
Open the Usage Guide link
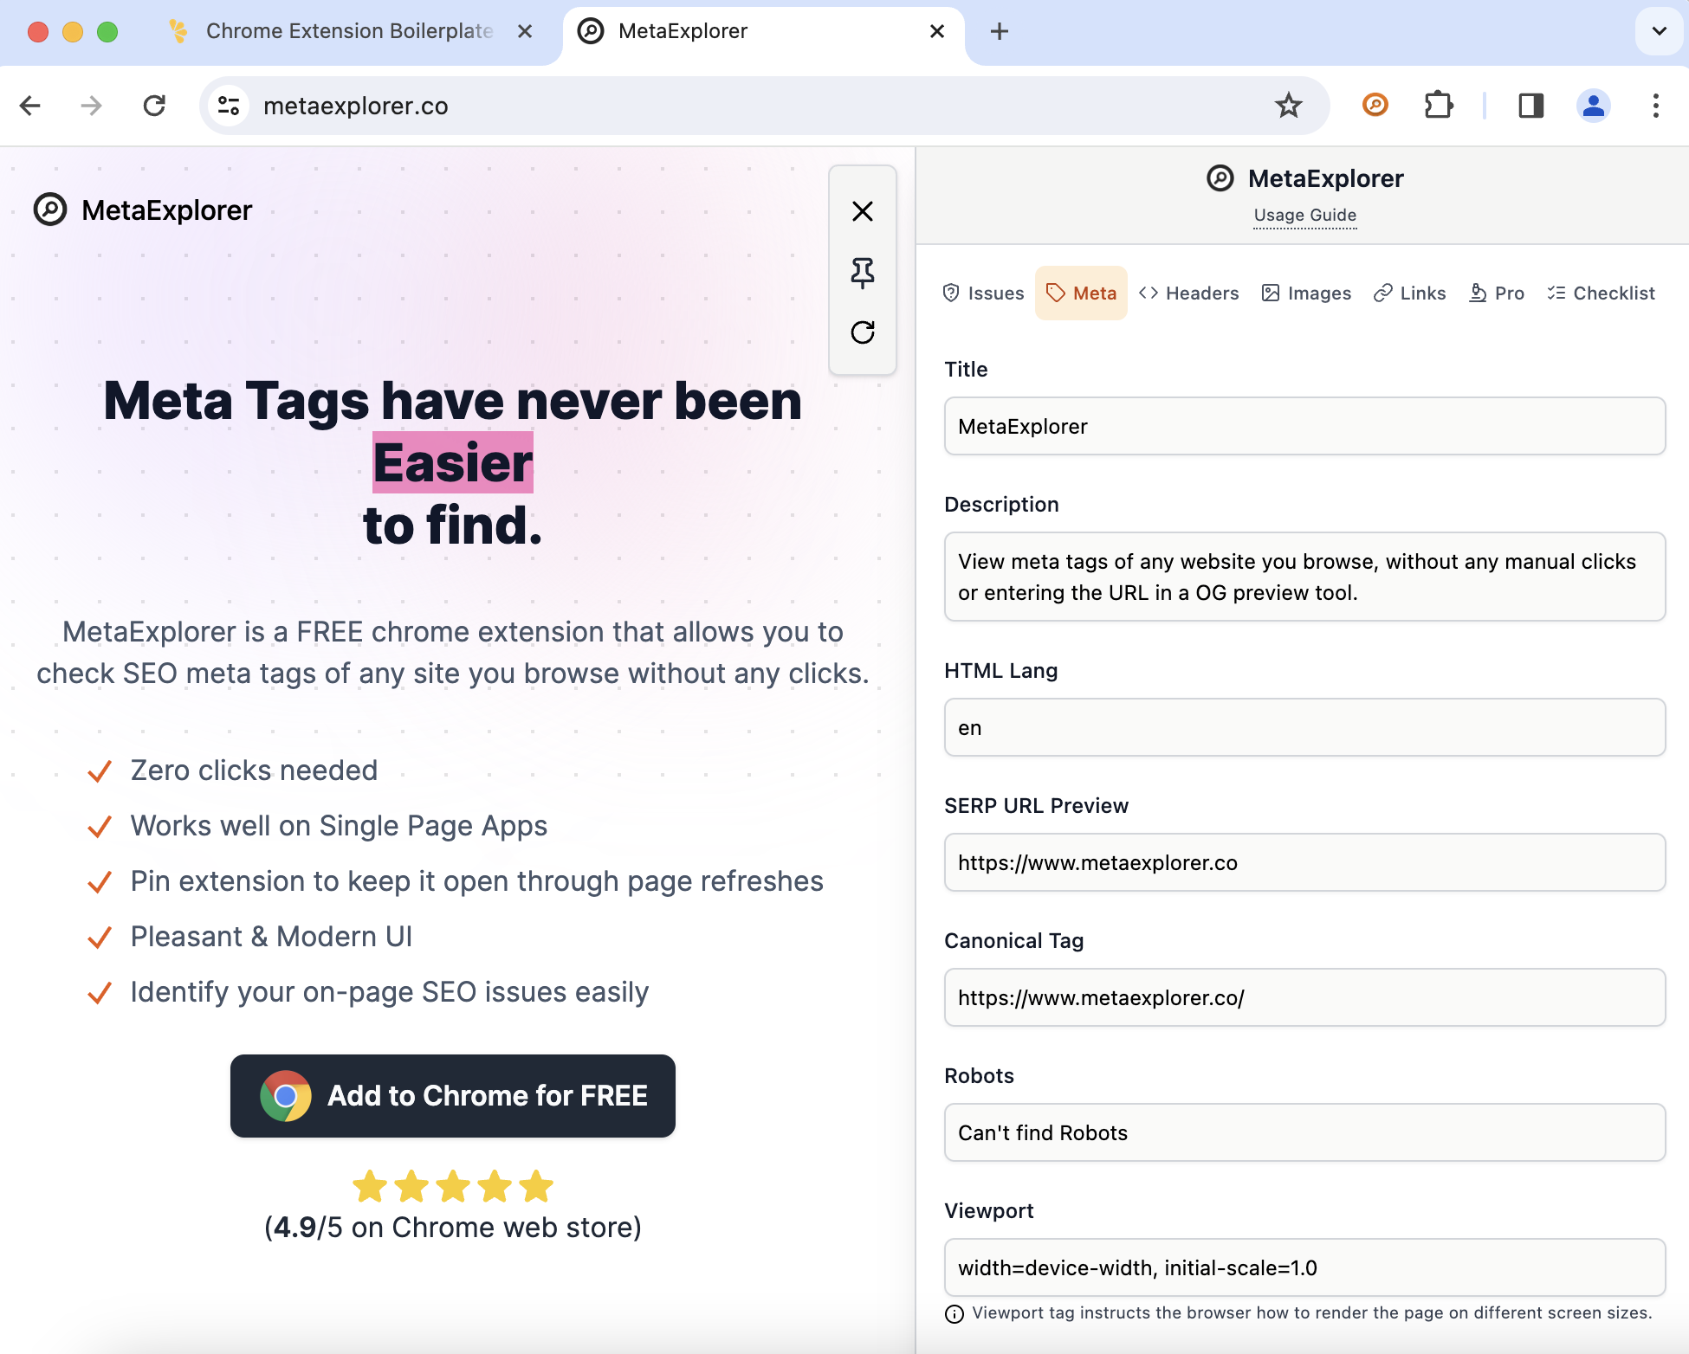click(x=1304, y=215)
